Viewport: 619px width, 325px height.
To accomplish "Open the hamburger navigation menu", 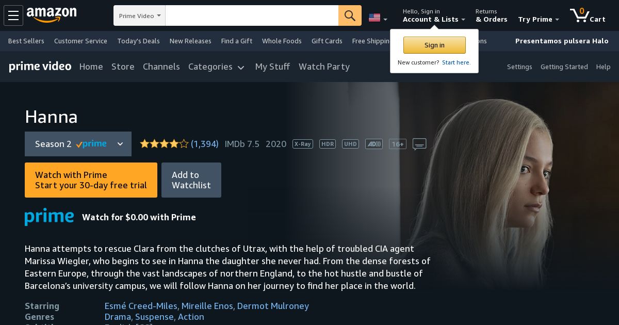I will coord(13,15).
